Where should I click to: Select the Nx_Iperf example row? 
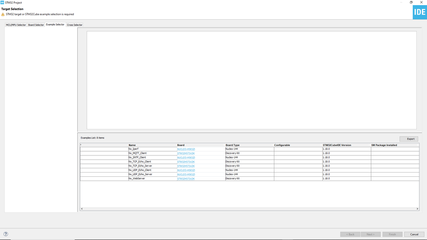[x=250, y=149]
